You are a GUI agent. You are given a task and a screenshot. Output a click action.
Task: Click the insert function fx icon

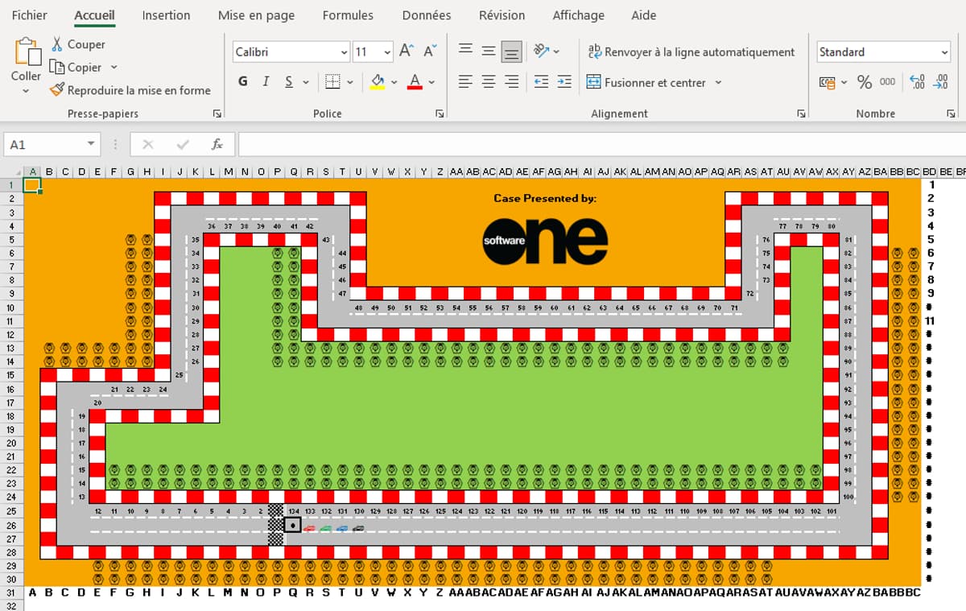(217, 145)
